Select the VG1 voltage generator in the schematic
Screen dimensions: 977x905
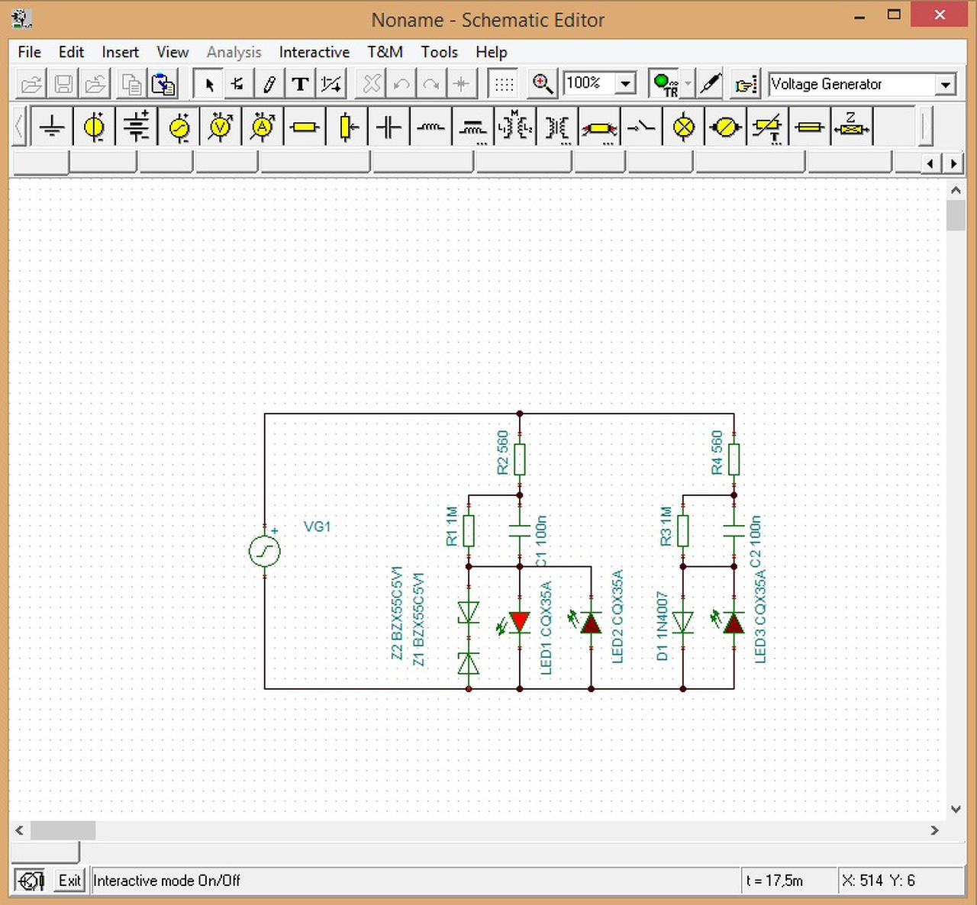pos(265,552)
